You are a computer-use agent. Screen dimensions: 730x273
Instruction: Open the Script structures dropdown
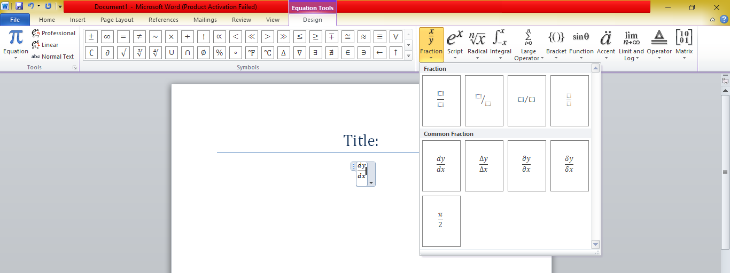[x=455, y=45]
